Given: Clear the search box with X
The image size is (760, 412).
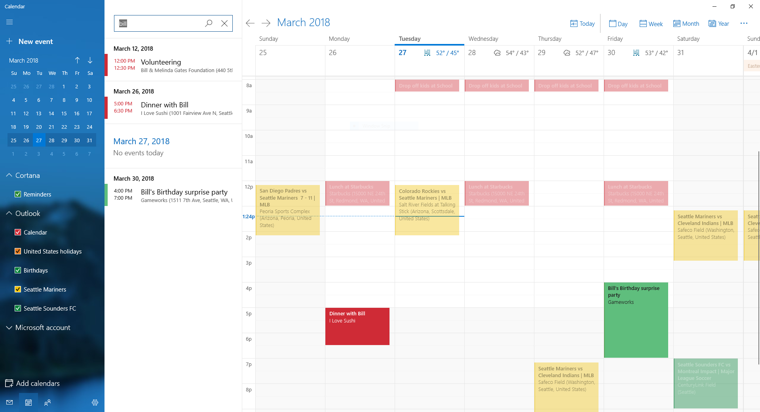Looking at the screenshot, I should tap(224, 23).
